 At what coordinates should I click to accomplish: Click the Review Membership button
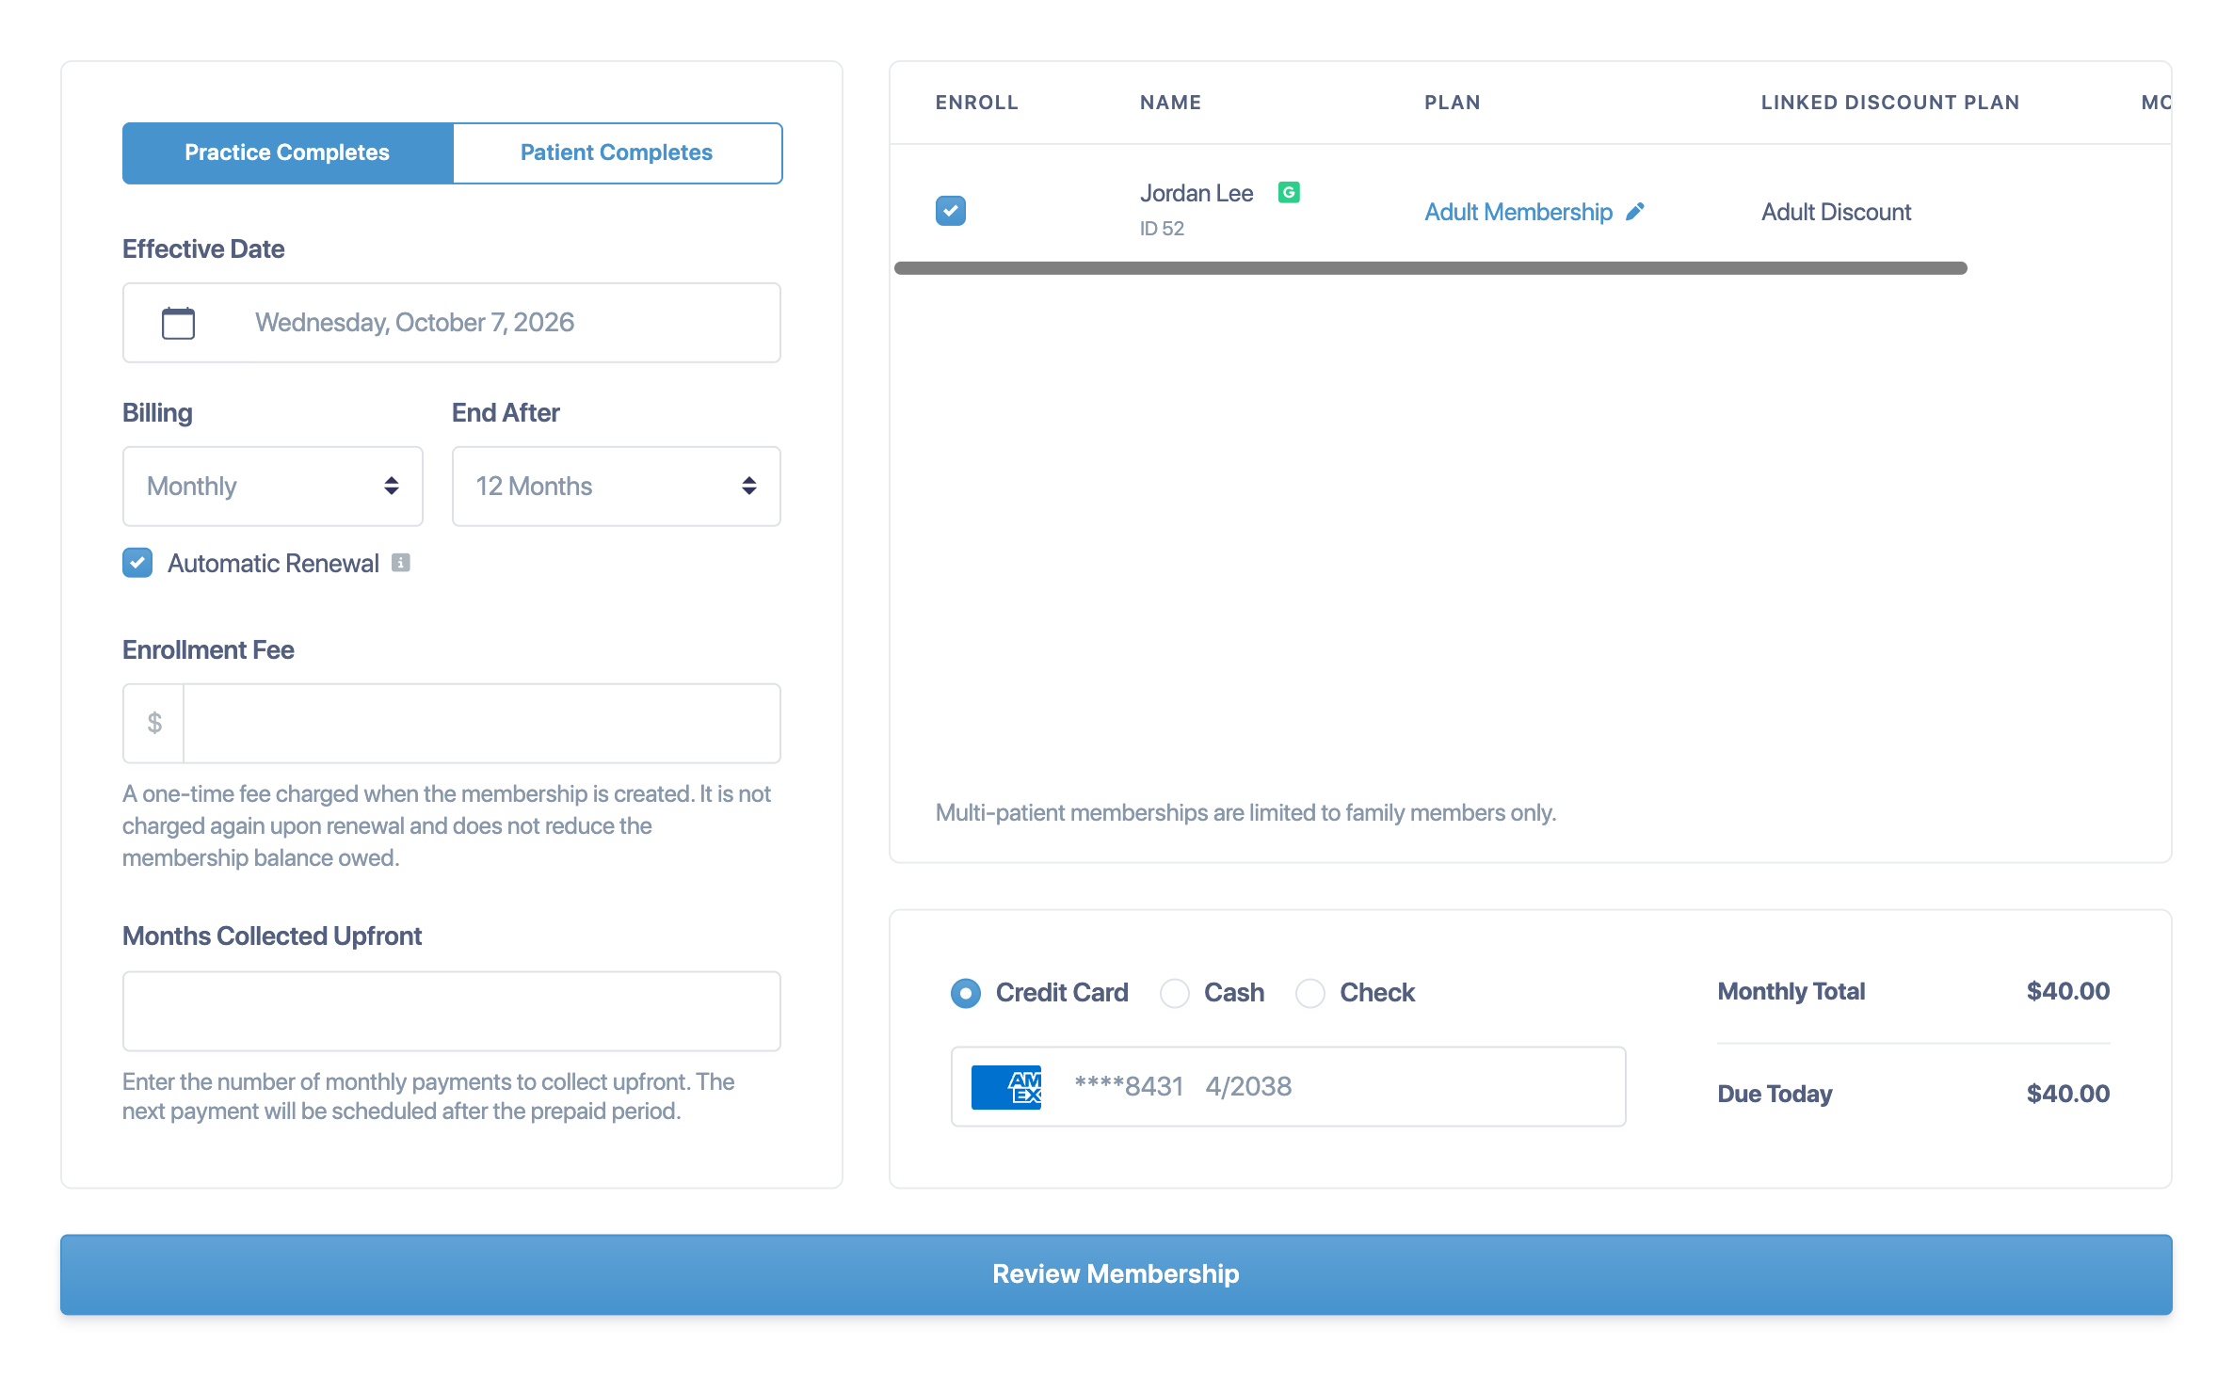coord(1116,1274)
